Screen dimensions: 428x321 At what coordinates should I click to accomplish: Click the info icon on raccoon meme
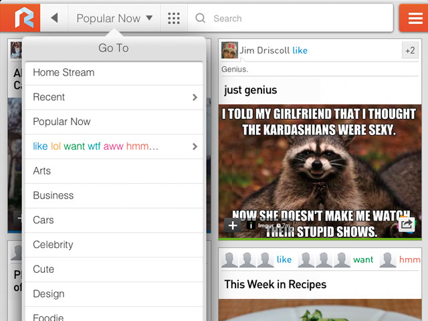point(251,225)
